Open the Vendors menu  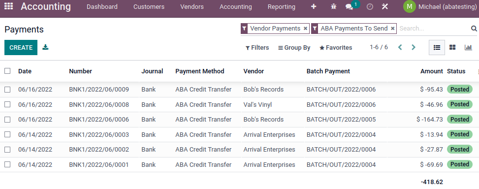tap(192, 7)
